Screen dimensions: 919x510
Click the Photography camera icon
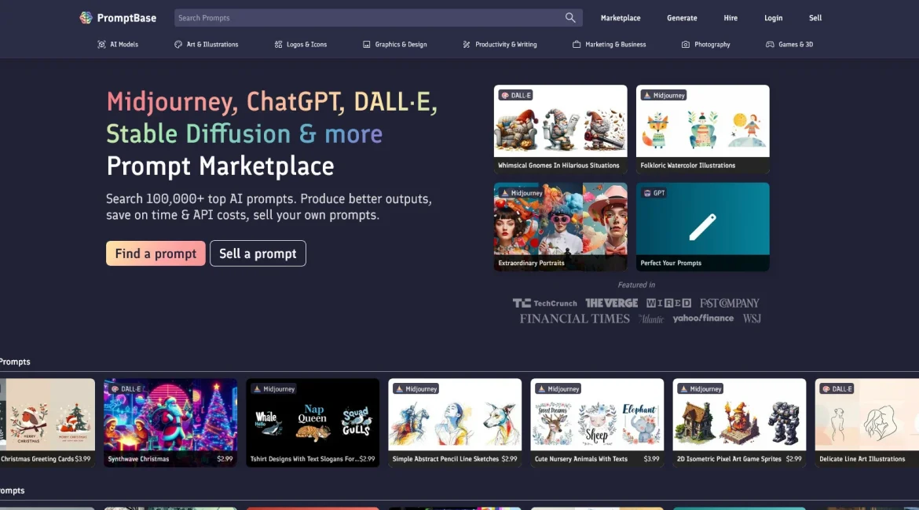coord(686,45)
